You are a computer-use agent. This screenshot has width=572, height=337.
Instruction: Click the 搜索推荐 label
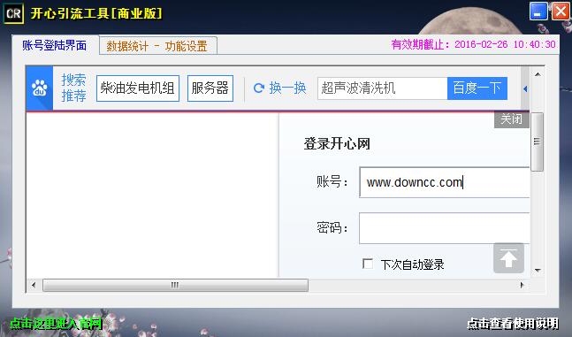pyautogui.click(x=73, y=88)
